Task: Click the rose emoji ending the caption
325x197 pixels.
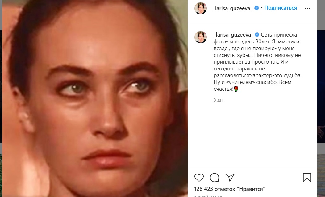Action: [236, 89]
